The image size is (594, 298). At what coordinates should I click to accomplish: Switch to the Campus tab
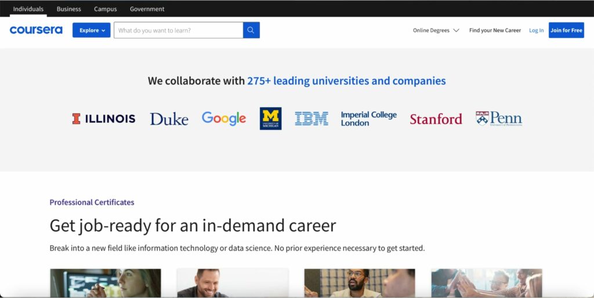tap(106, 9)
